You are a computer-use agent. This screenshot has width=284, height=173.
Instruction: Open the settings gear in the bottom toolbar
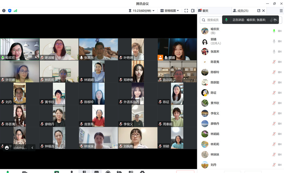pos(142,172)
